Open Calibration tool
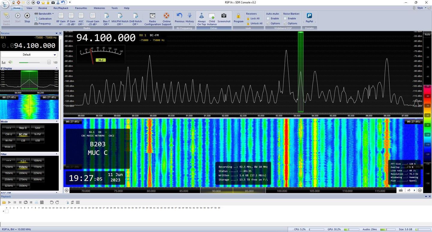432x232 pixels. point(43,19)
